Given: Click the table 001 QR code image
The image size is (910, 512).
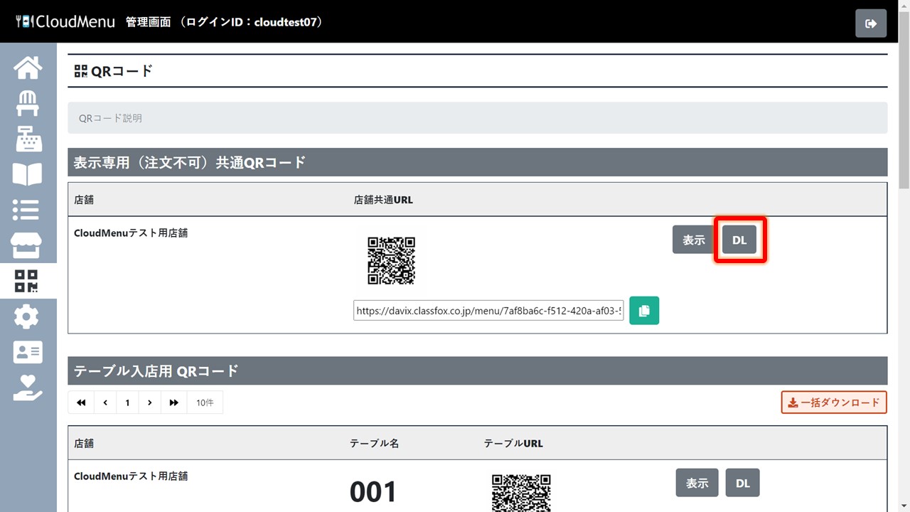Looking at the screenshot, I should point(521,492).
